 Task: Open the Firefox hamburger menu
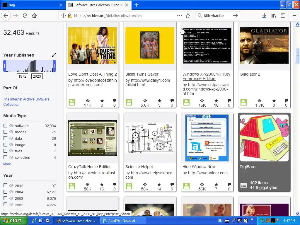tap(294, 16)
